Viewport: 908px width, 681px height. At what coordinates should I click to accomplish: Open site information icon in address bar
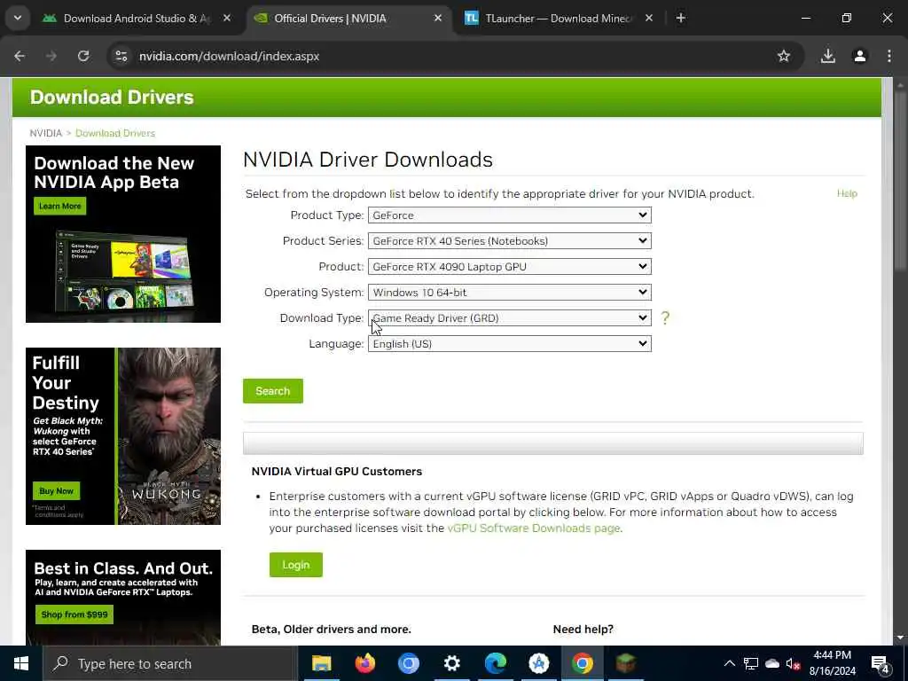point(121,56)
